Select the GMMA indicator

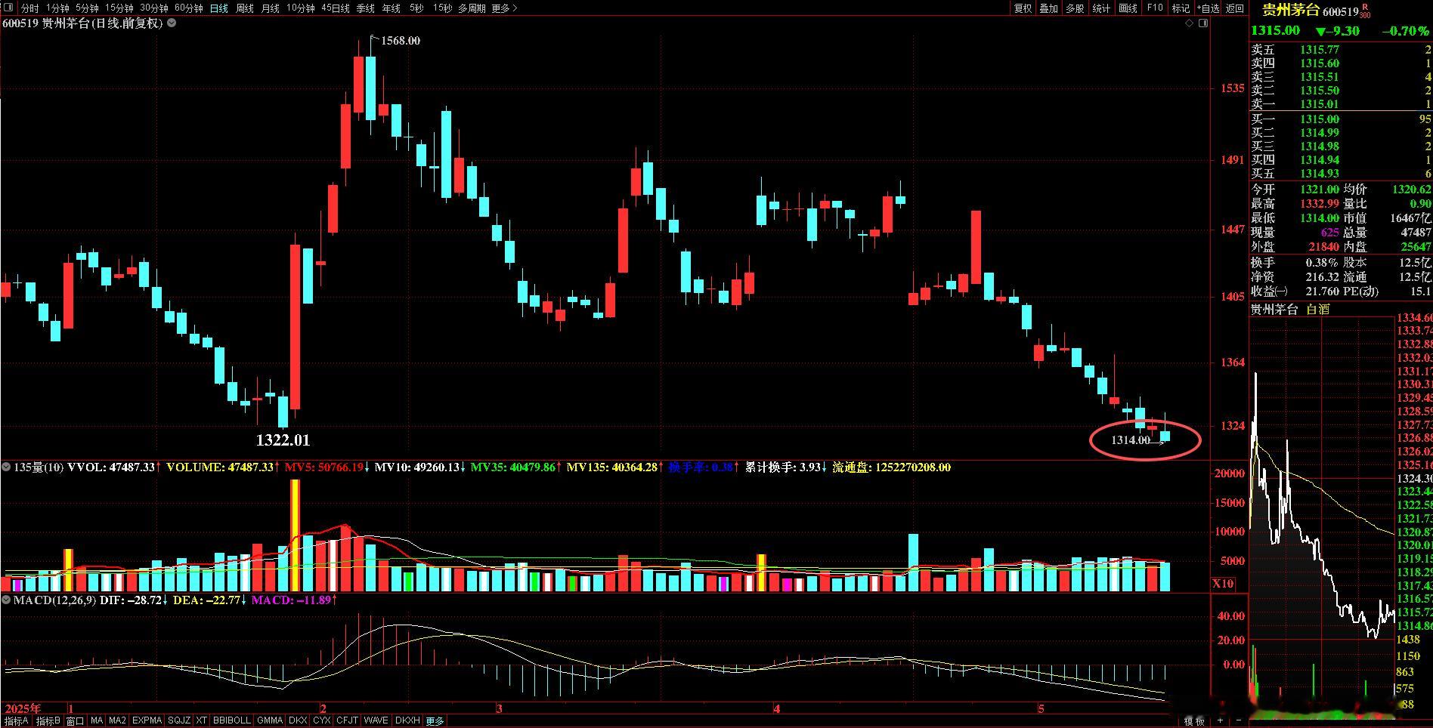[270, 721]
